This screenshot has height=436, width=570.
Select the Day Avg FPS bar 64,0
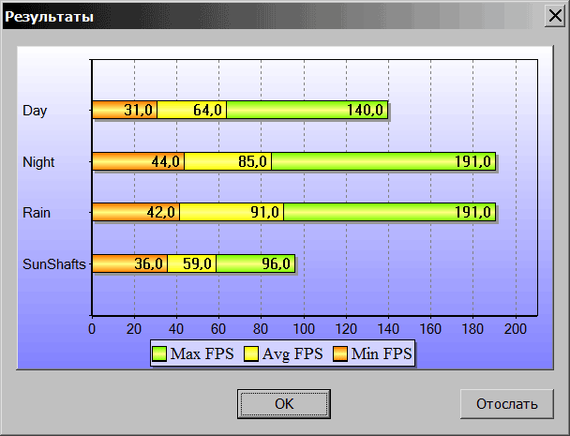click(x=192, y=111)
